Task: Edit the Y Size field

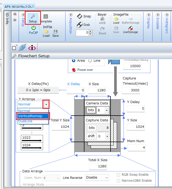Action: [136, 127]
